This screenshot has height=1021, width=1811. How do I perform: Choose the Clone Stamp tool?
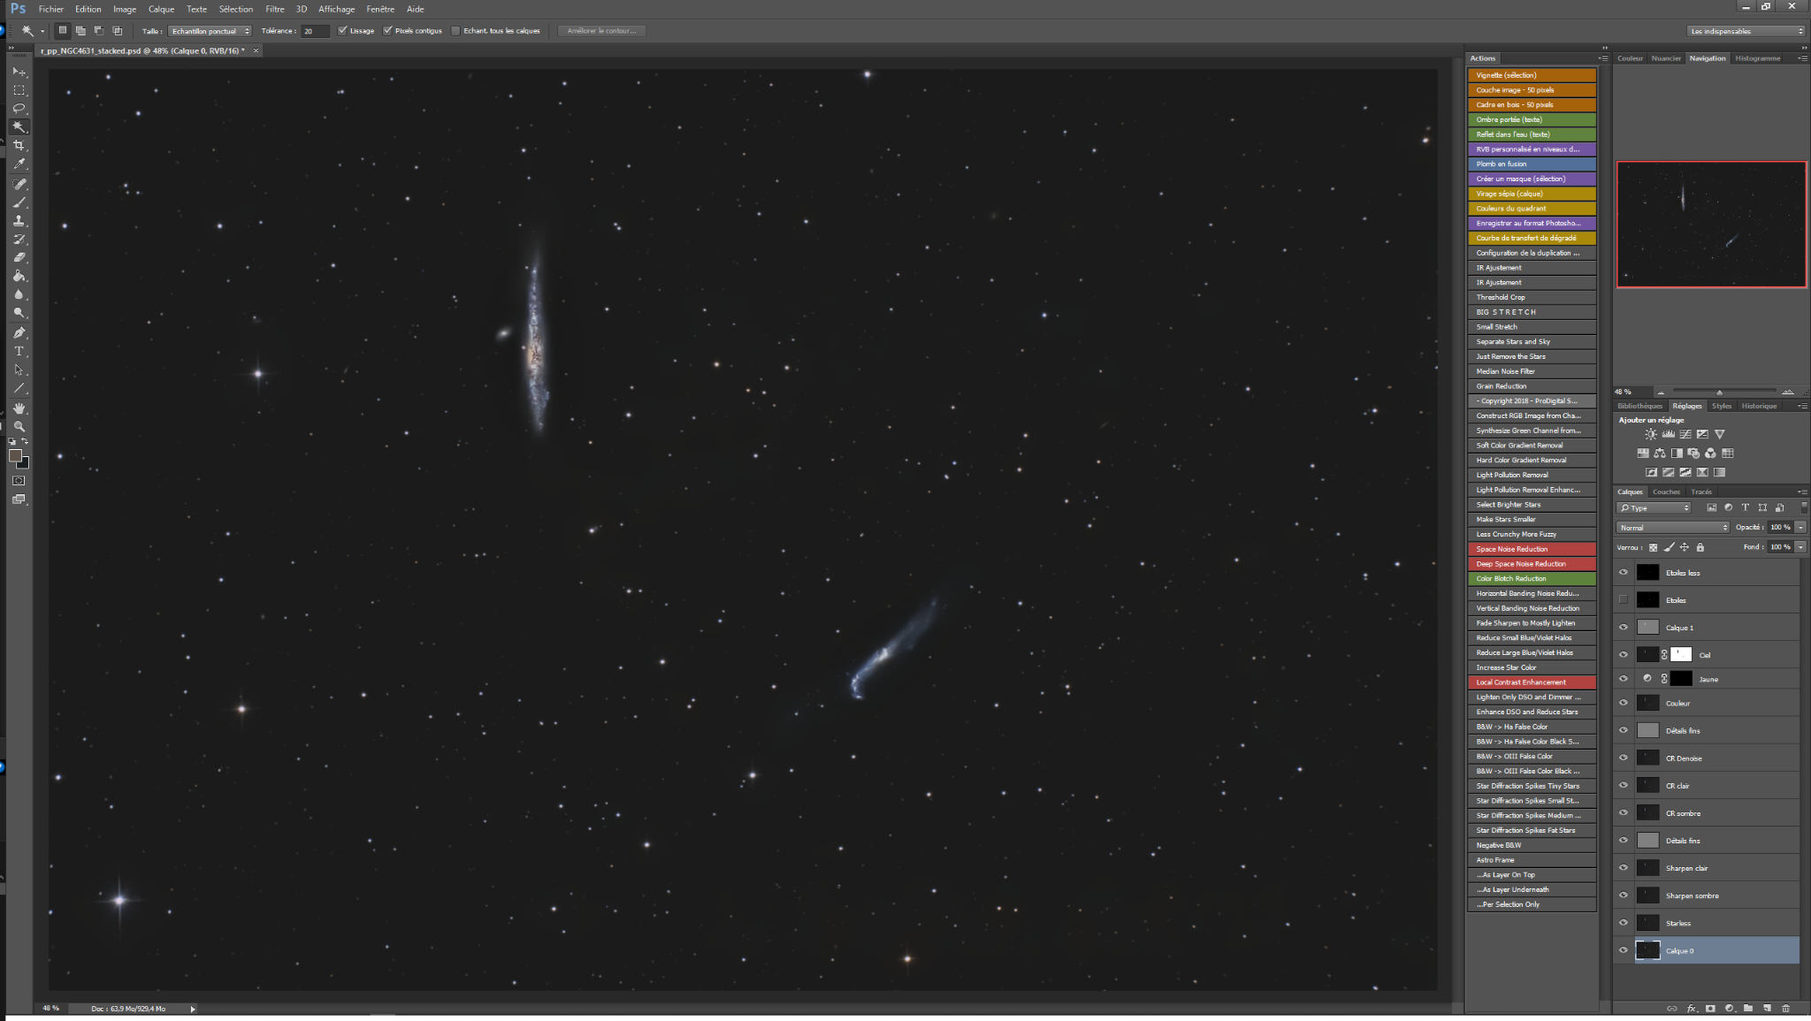[19, 221]
